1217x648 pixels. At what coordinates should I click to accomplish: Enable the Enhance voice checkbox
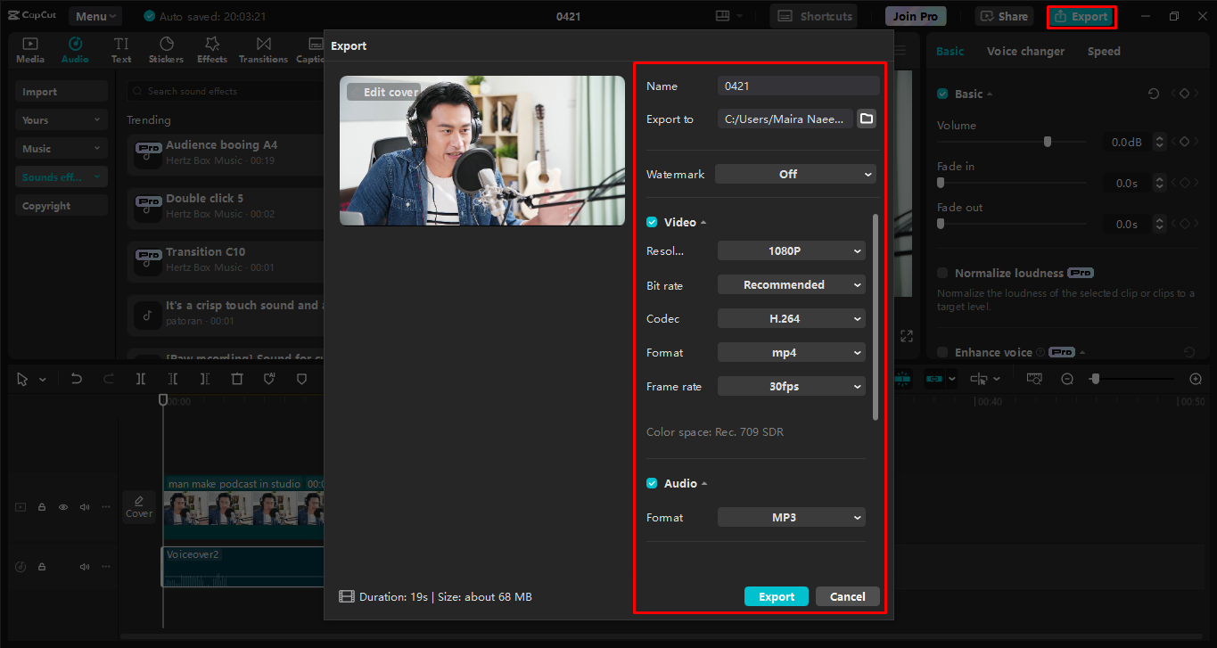tap(942, 352)
